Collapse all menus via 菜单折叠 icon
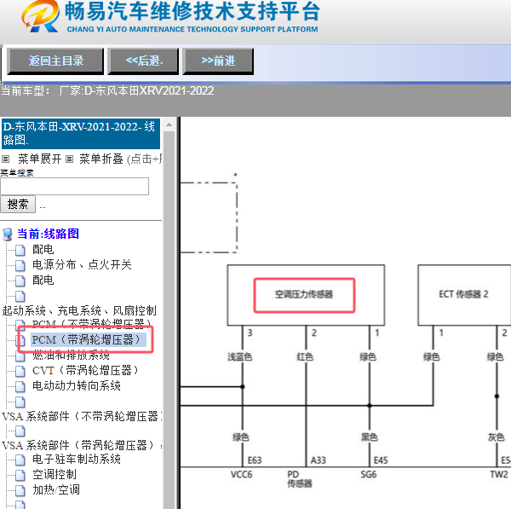Screen dimensions: 511x509 tap(69, 159)
